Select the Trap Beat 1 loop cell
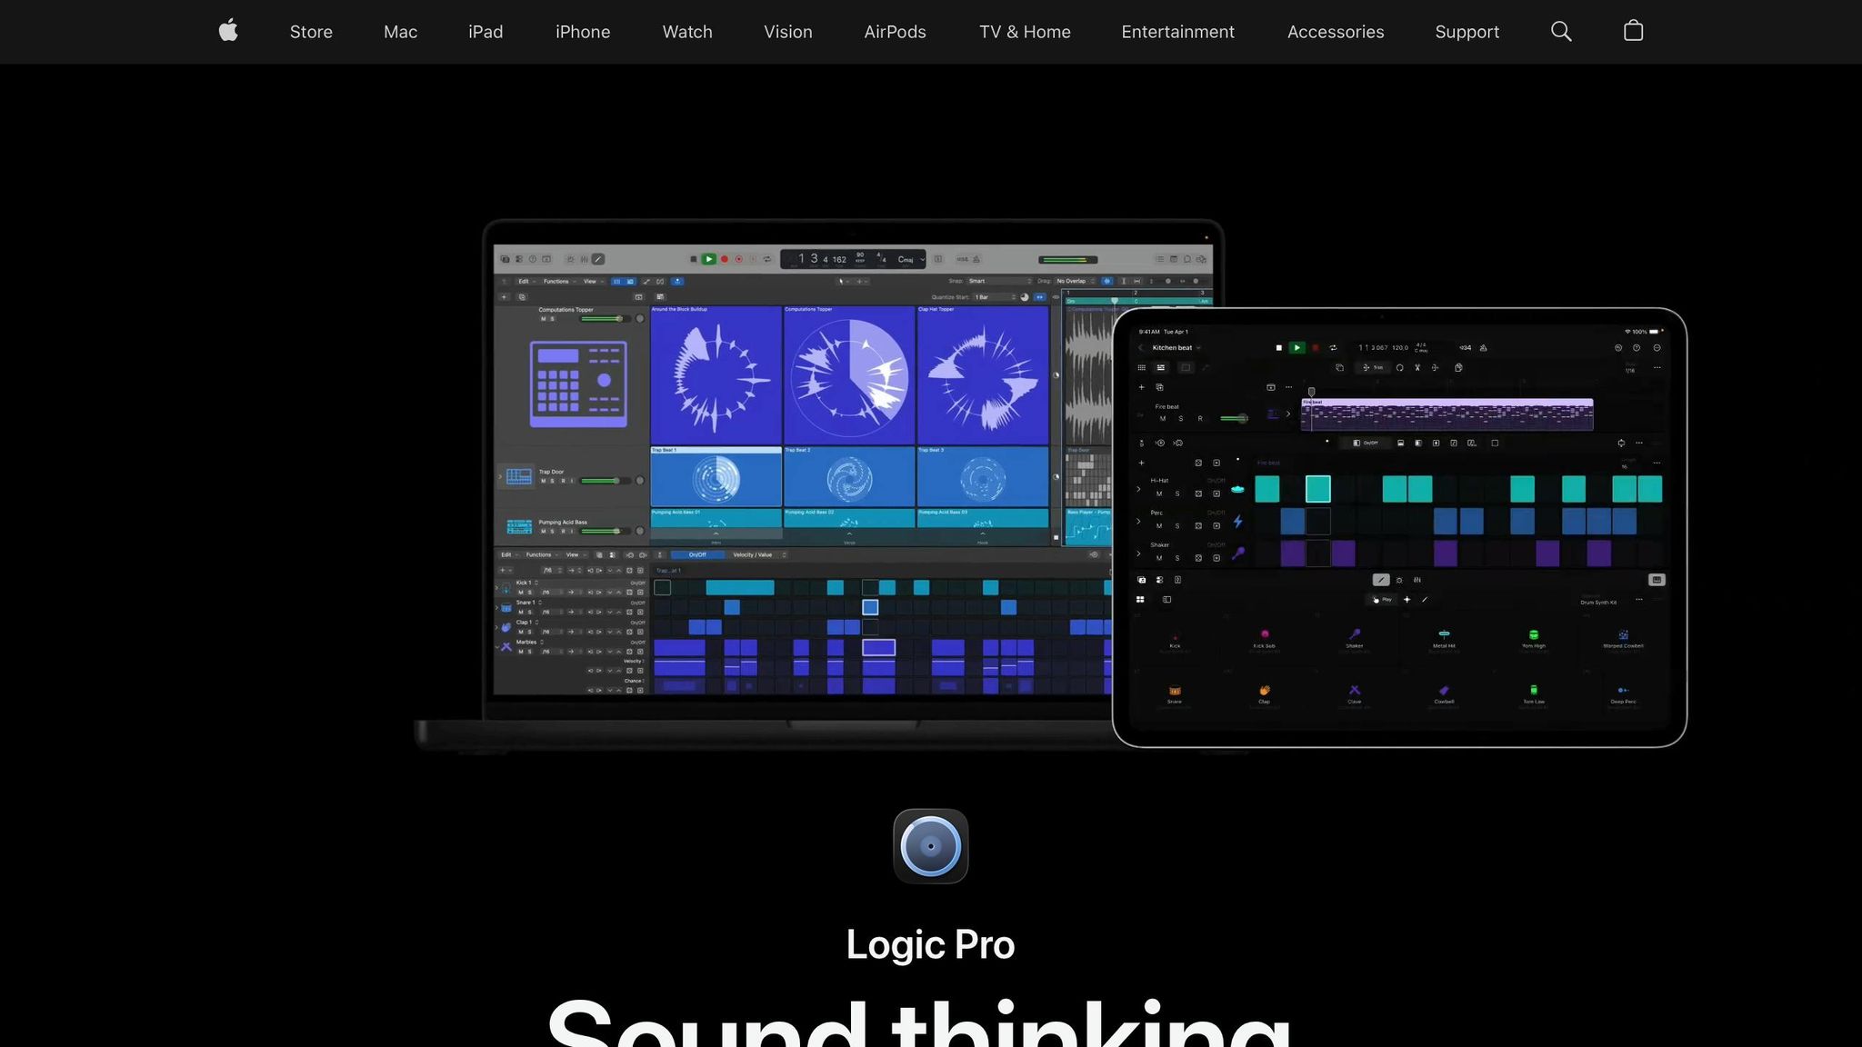1862x1047 pixels. pyautogui.click(x=716, y=476)
